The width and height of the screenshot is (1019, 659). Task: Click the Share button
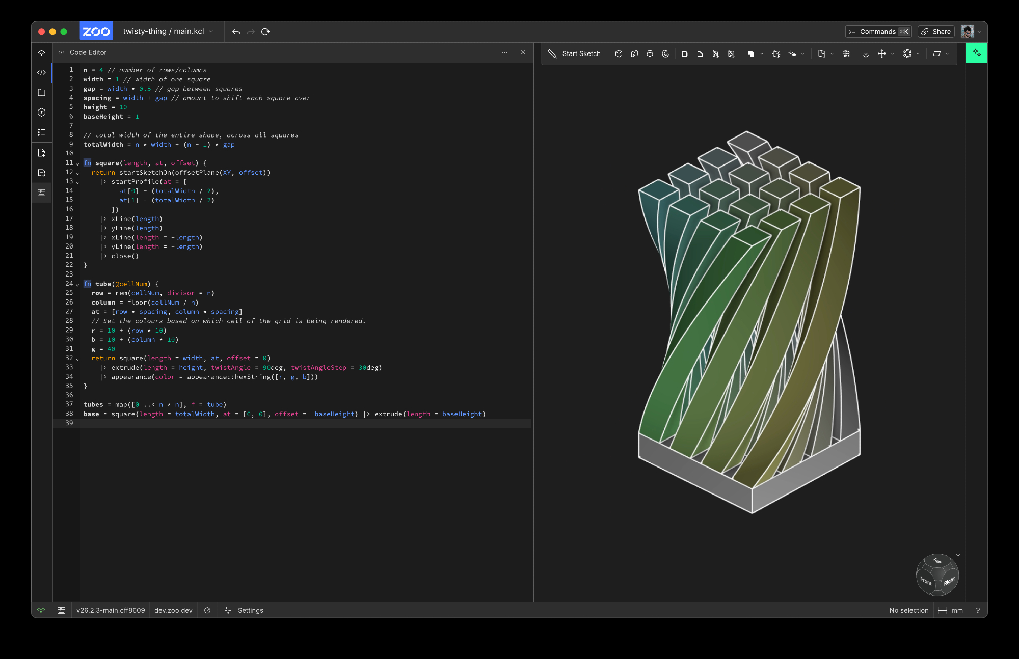coord(936,32)
